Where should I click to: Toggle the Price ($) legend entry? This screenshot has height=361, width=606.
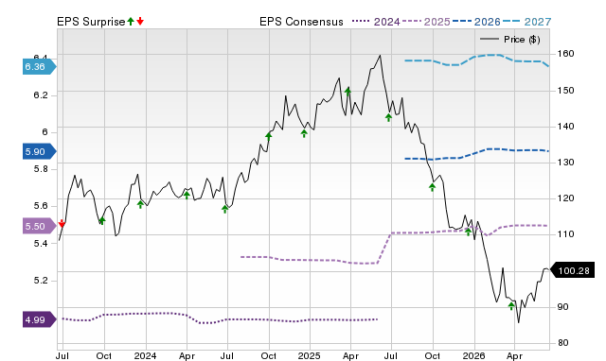tap(510, 40)
